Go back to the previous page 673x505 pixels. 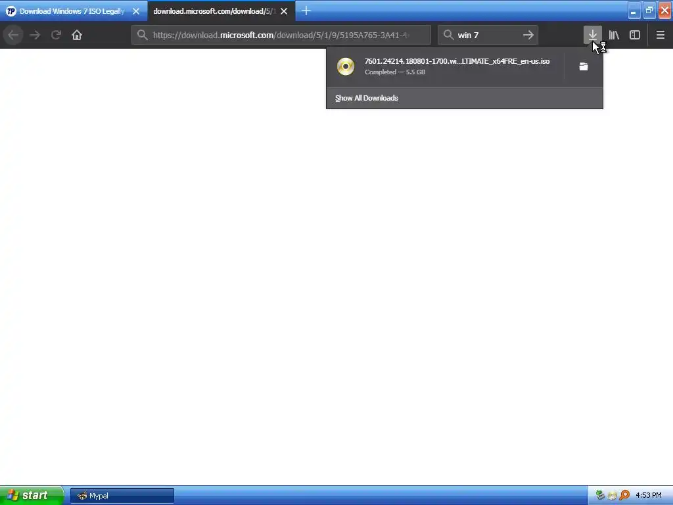click(13, 35)
